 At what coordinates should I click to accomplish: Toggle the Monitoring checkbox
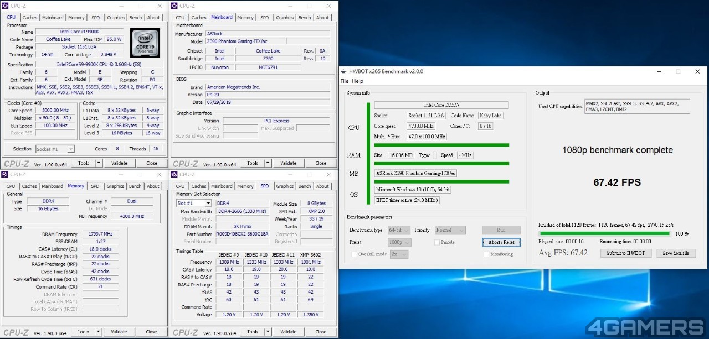pyautogui.click(x=486, y=254)
